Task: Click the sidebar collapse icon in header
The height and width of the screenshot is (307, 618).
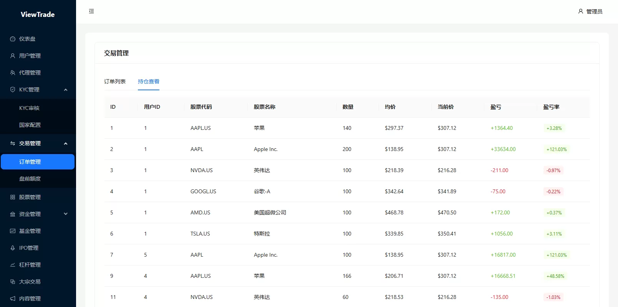Action: (91, 12)
